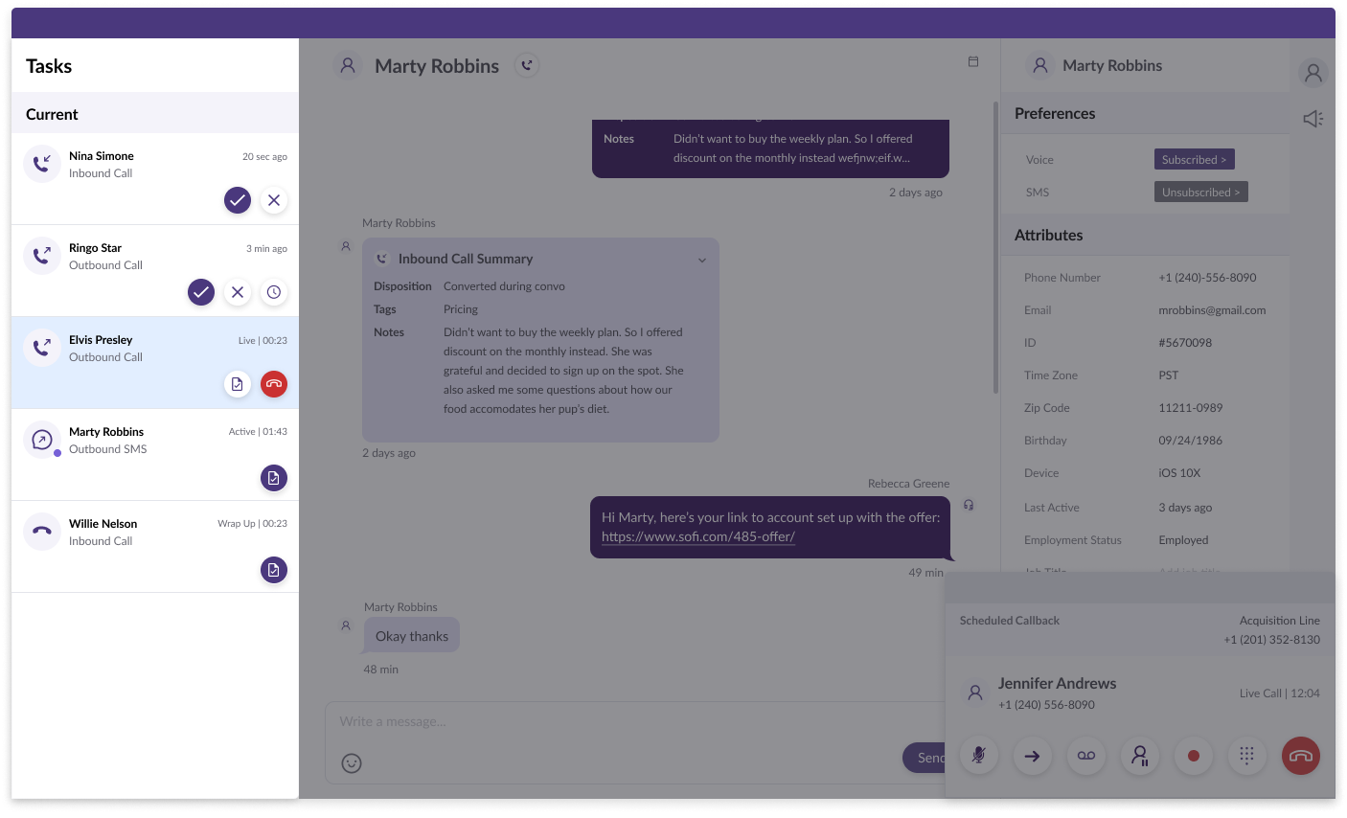Open the calendar icon in conversation header
The width and height of the screenshot is (1347, 818).
pos(973,61)
